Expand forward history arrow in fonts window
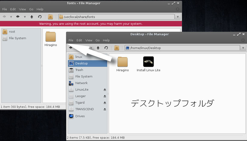 click(25, 17)
